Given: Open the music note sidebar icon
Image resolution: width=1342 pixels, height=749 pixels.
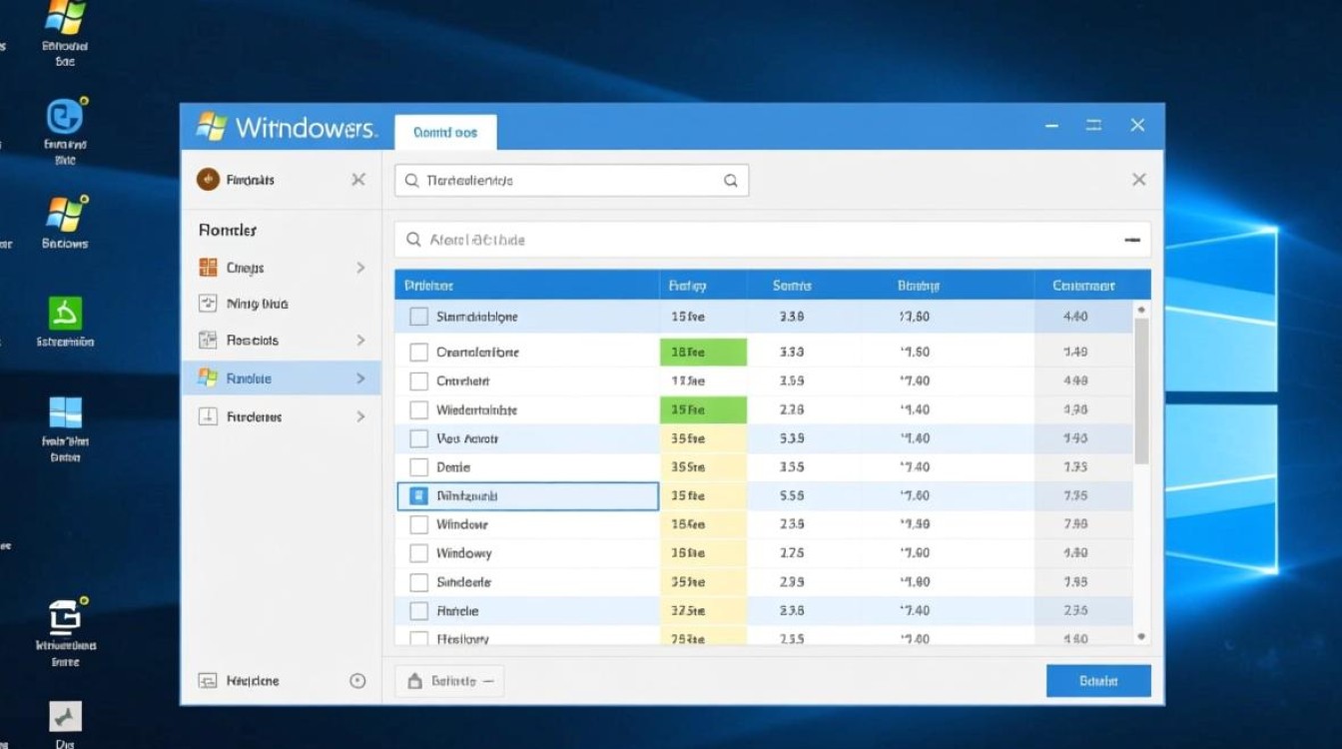Looking at the screenshot, I should pos(207,303).
